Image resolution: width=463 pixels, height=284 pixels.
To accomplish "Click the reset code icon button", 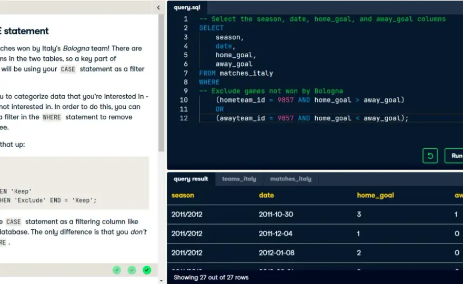I will 430,156.
